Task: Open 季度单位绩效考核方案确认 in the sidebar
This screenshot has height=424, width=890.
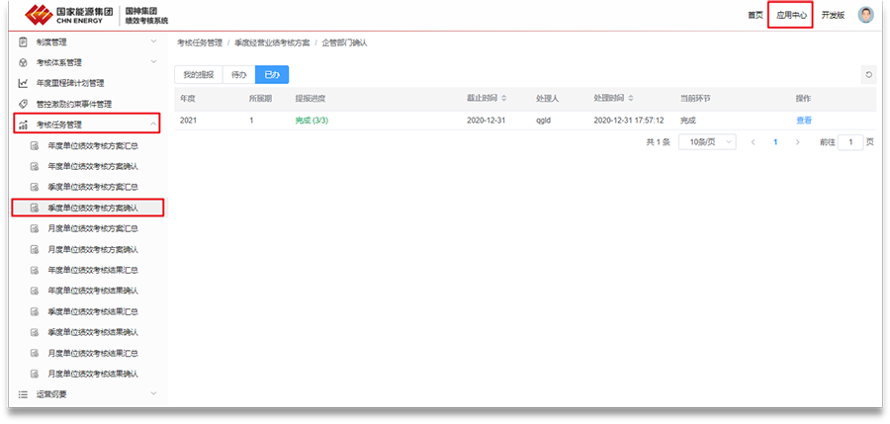Action: click(x=92, y=208)
